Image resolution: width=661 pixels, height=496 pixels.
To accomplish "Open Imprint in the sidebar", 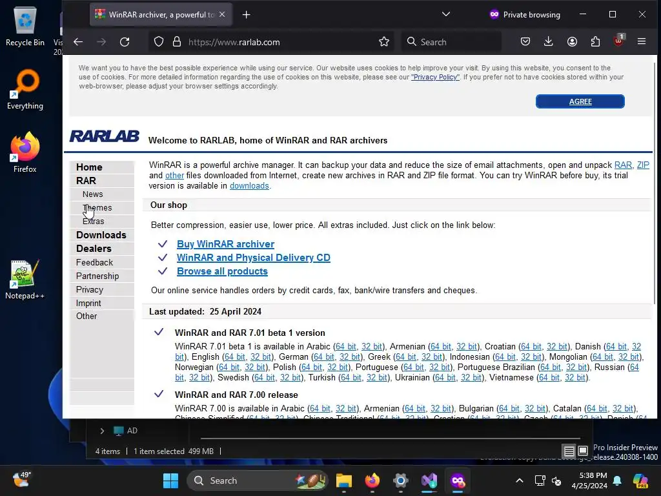I will coord(88,303).
